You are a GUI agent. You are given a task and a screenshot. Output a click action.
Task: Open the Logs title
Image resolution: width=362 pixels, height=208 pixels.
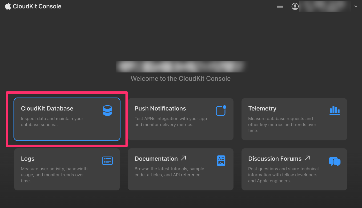click(28, 159)
